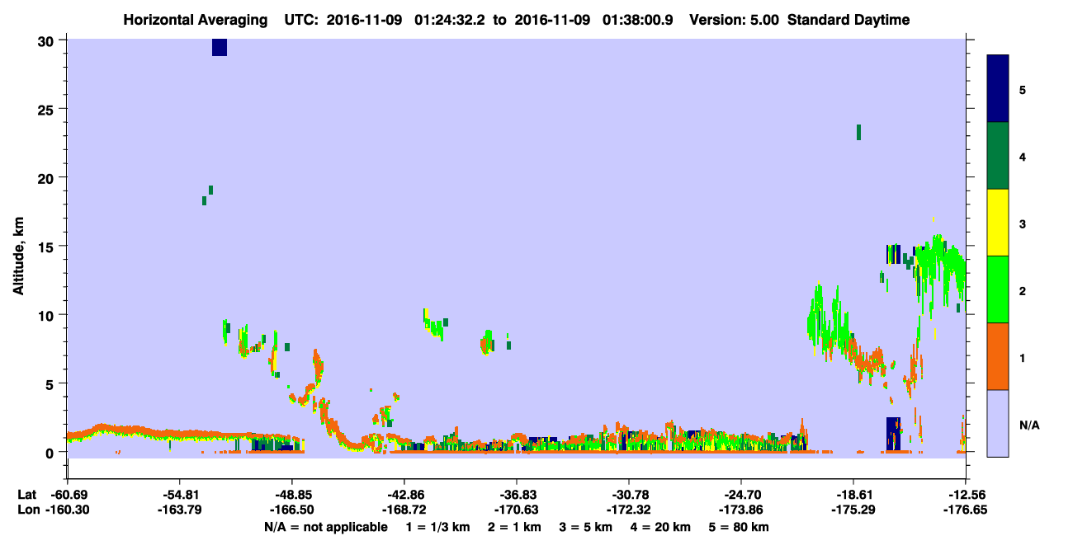Screen dimensions: 1073x550
Task: Click the orange color bar segment labeled 1
Action: pos(998,356)
